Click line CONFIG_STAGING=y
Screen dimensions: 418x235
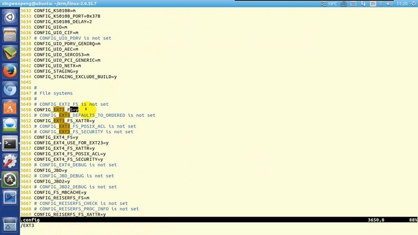click(56, 71)
